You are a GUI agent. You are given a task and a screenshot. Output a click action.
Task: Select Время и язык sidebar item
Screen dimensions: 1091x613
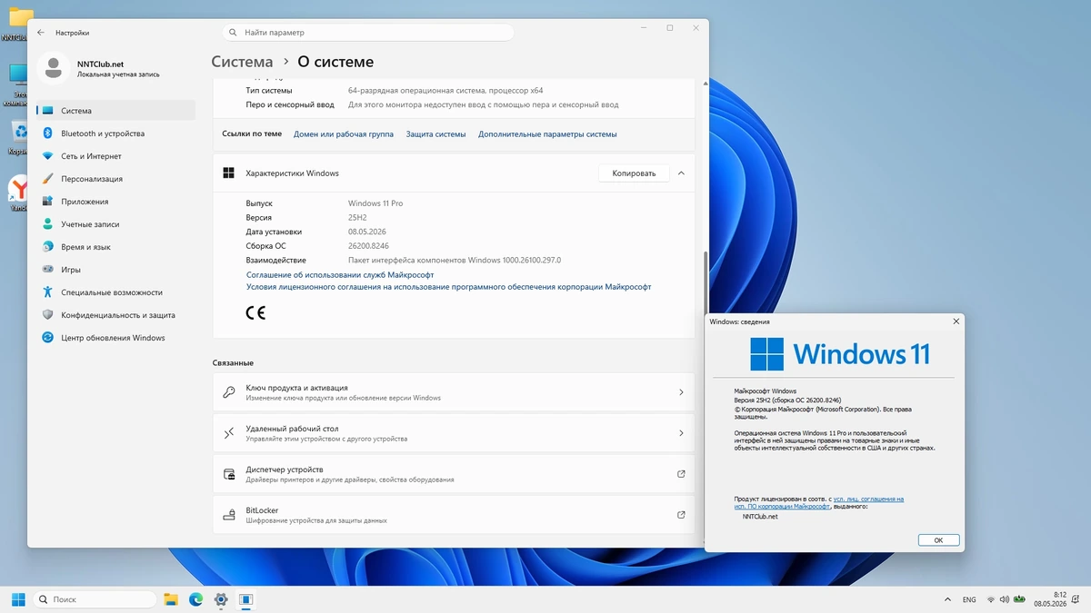click(115, 247)
